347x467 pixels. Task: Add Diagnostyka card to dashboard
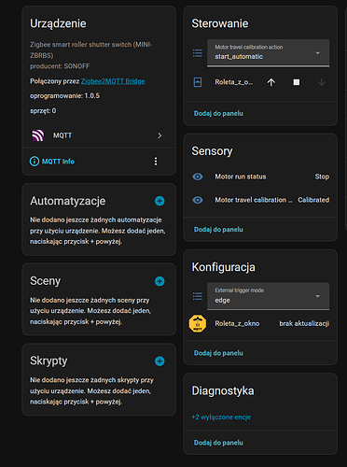pos(218,443)
